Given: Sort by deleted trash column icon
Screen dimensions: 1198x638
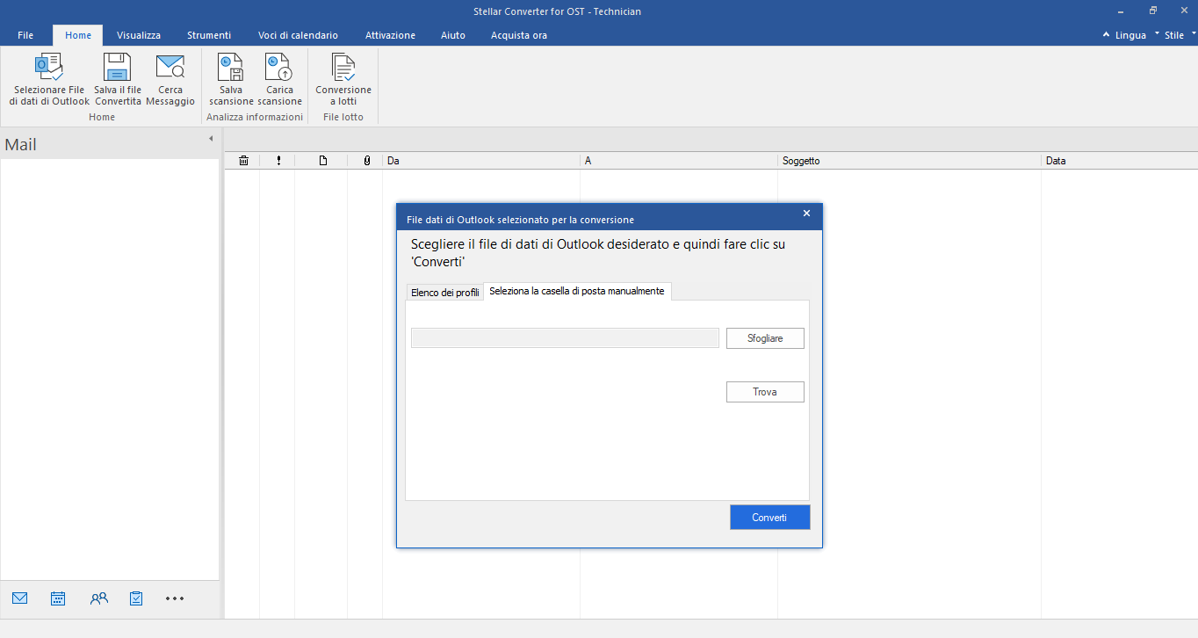Looking at the screenshot, I should tap(243, 161).
